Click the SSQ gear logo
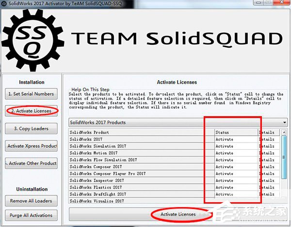 33,40
